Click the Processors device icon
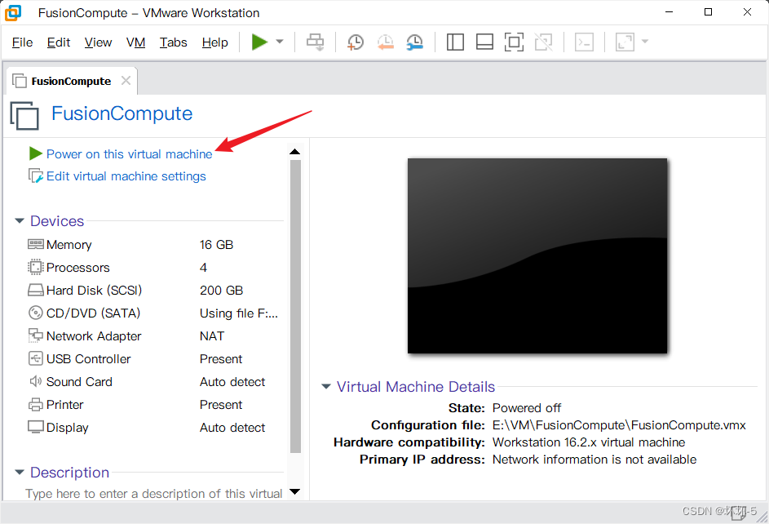 pos(35,267)
